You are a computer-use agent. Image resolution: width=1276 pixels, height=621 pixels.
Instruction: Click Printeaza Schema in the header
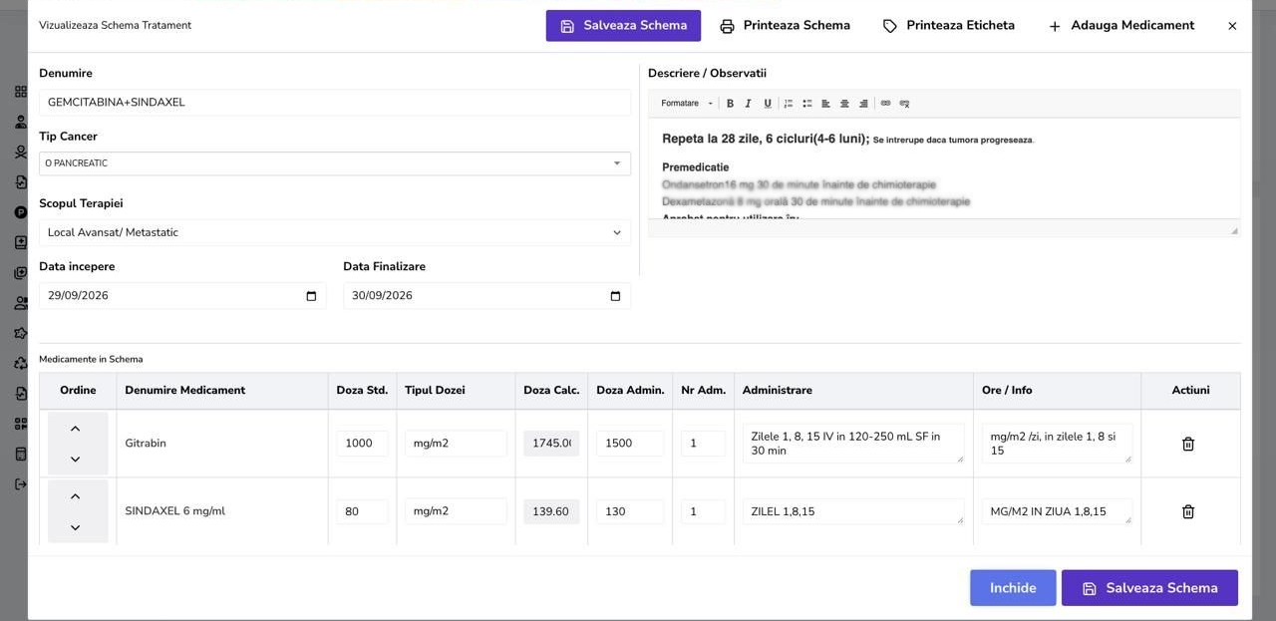[x=785, y=26]
